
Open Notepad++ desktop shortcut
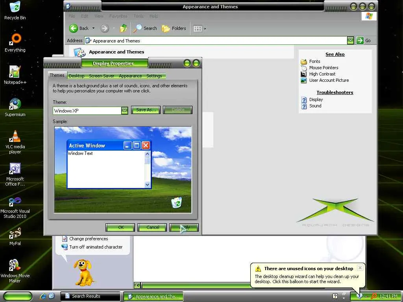[x=15, y=75]
